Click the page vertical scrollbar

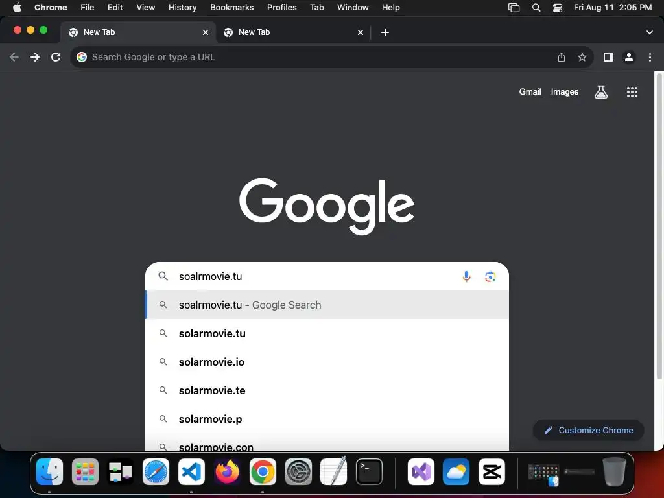659,228
